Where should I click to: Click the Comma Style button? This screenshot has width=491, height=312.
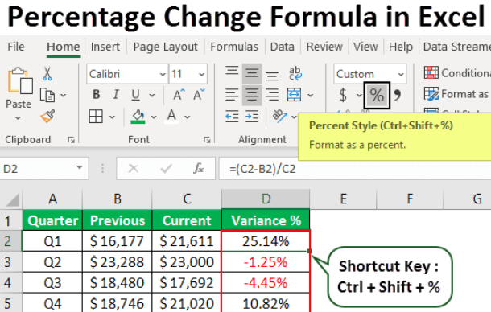[x=398, y=95]
